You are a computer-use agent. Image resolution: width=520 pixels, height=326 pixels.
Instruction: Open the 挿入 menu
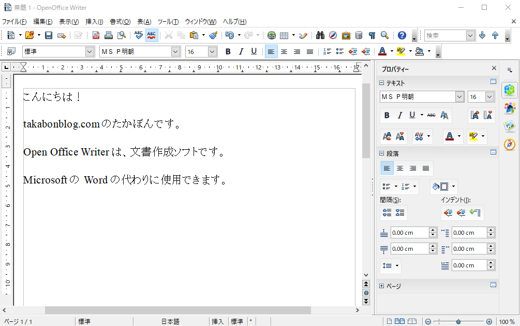[x=94, y=22]
